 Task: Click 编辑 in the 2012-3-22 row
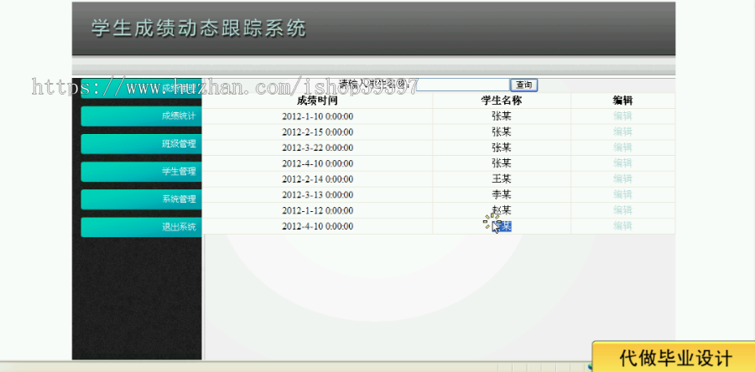click(x=622, y=147)
